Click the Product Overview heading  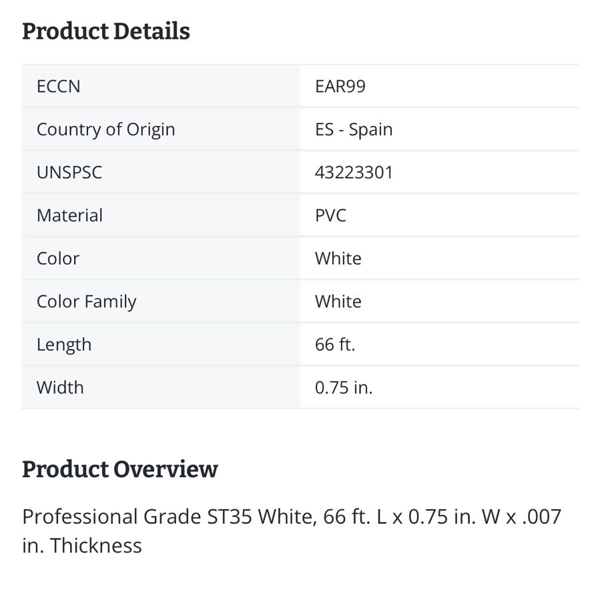coord(119,469)
